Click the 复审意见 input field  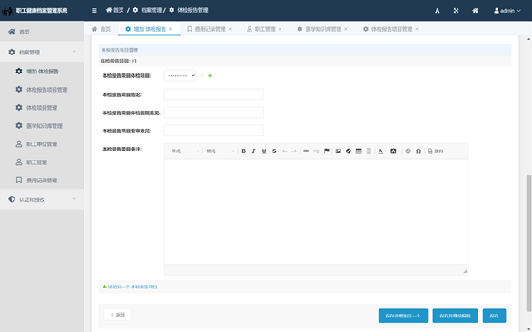point(213,131)
